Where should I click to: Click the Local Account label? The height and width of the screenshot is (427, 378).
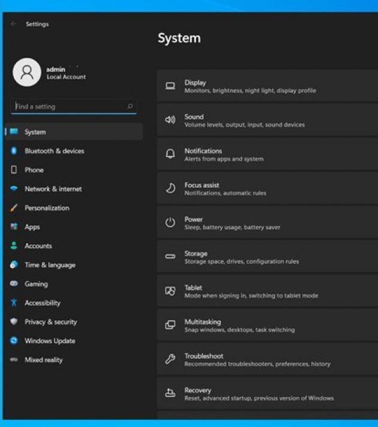tap(66, 77)
